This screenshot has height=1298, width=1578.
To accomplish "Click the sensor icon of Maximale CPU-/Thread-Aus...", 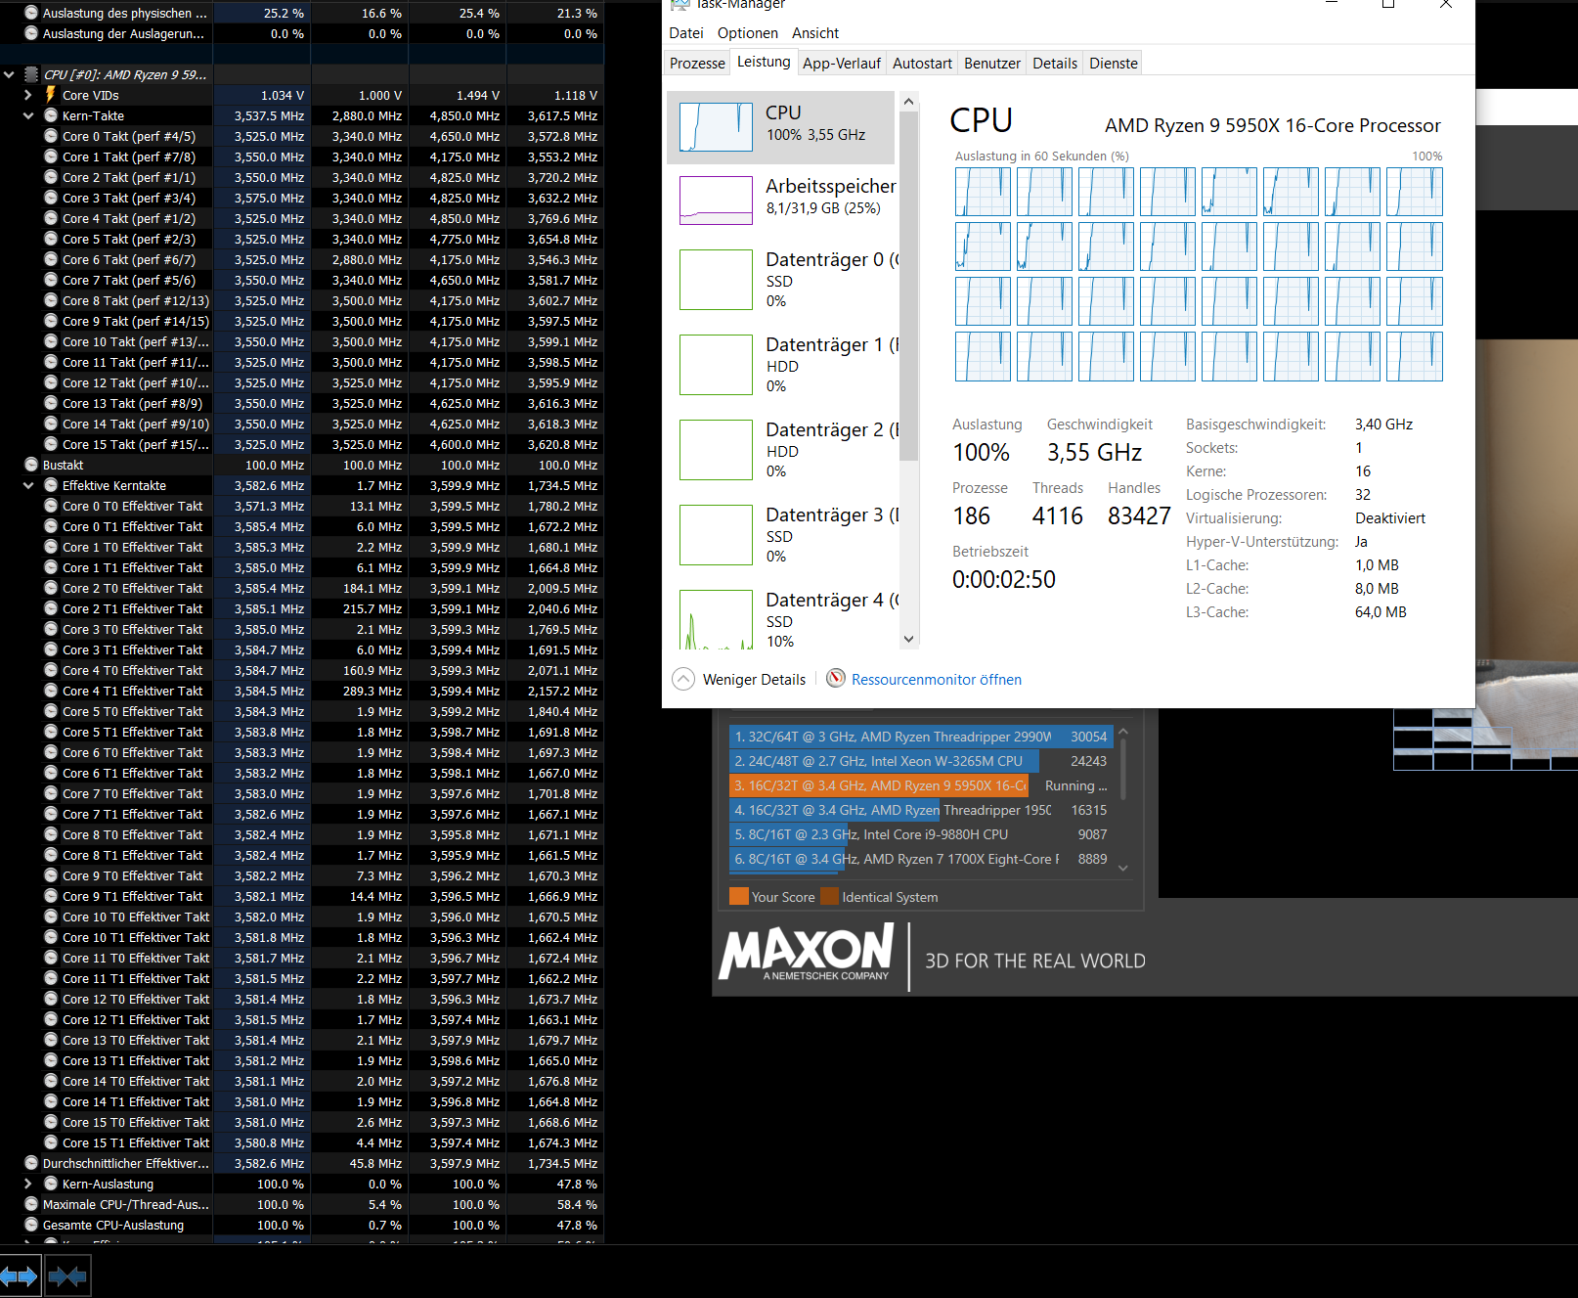I will coord(31,1204).
